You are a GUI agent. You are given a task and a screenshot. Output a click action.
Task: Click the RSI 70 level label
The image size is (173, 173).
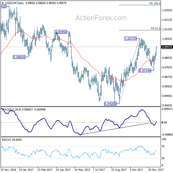pyautogui.click(x=163, y=146)
